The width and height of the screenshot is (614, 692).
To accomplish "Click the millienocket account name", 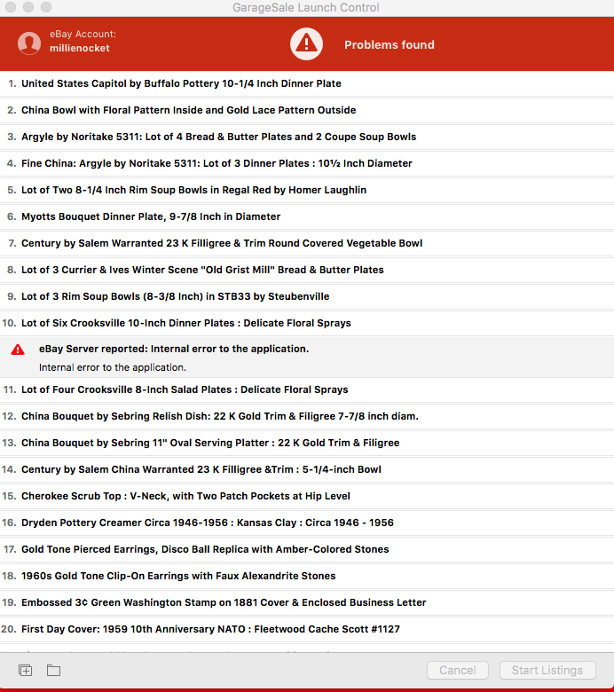I will click(80, 48).
